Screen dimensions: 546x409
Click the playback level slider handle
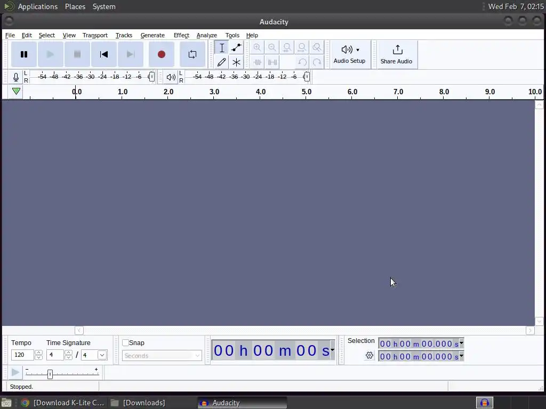307,77
